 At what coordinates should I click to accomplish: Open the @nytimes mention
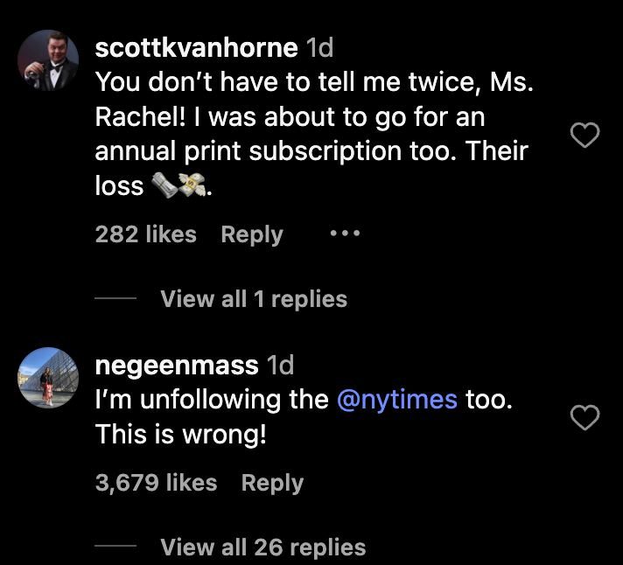click(397, 400)
